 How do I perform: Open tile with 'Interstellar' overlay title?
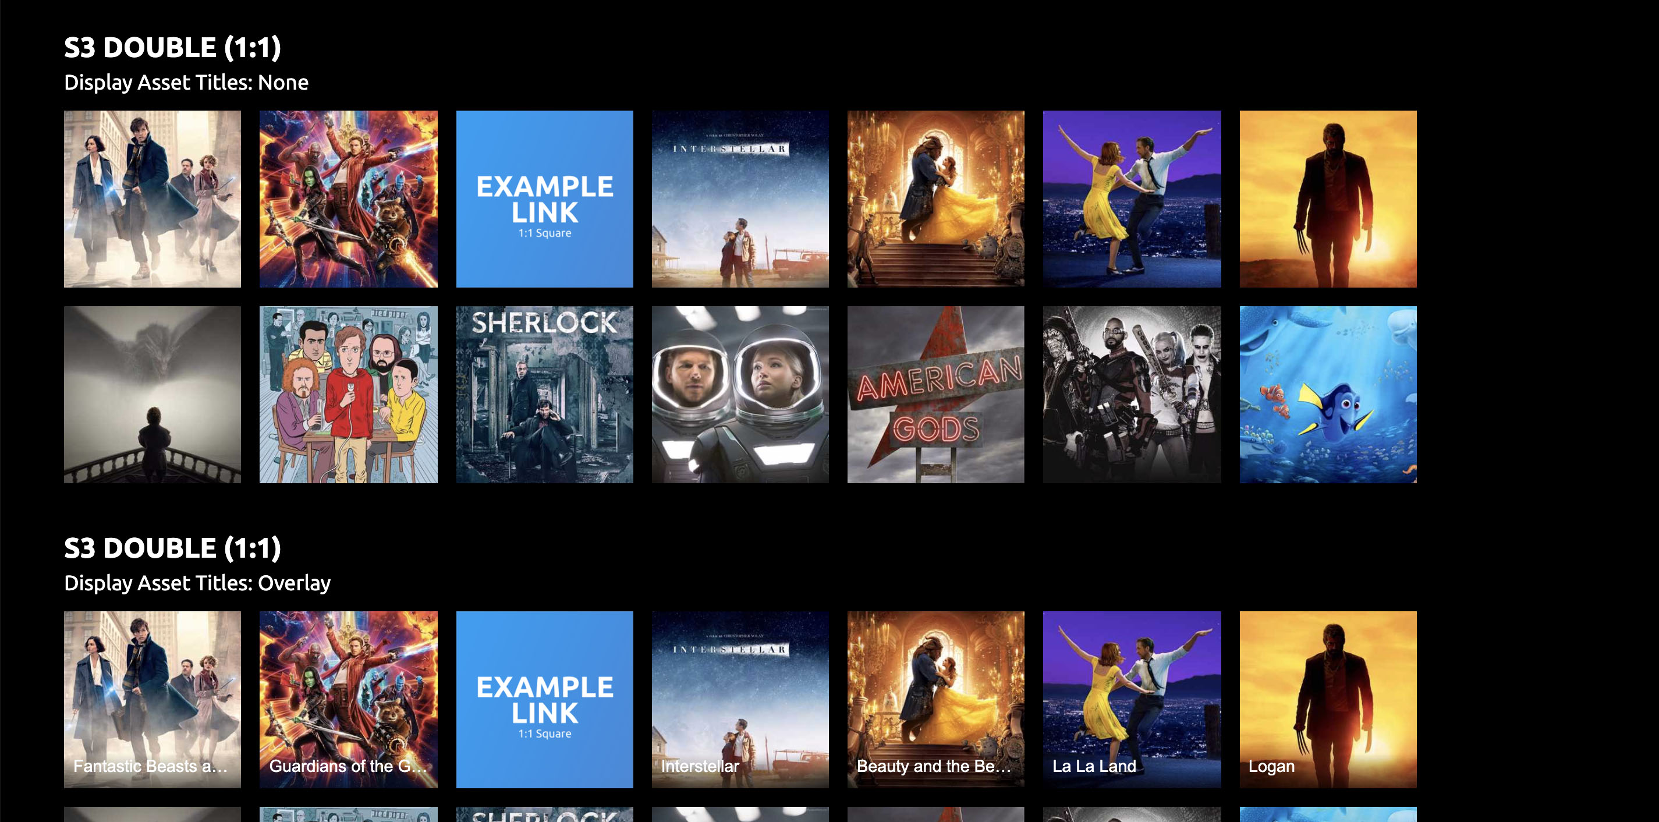pyautogui.click(x=740, y=700)
